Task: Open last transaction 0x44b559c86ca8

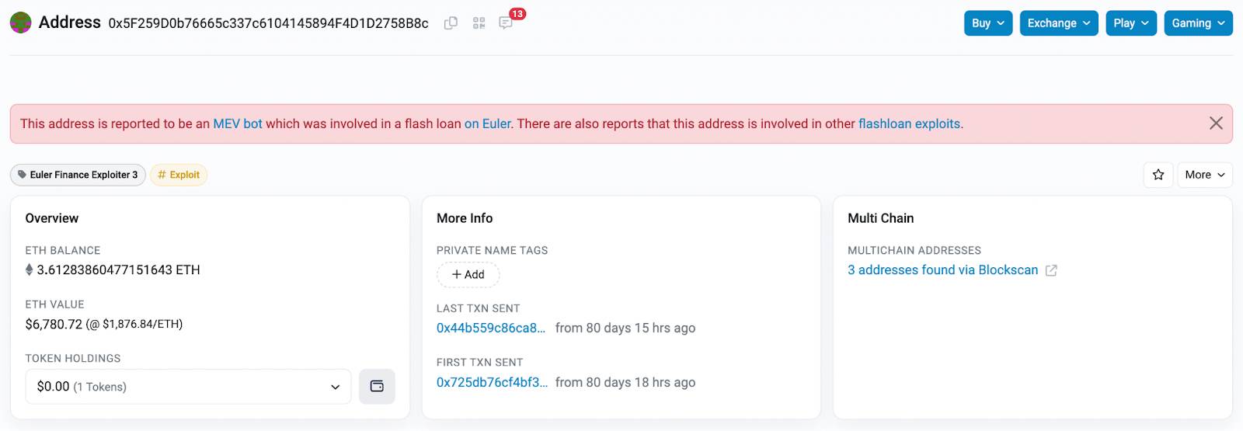Action: pyautogui.click(x=491, y=328)
